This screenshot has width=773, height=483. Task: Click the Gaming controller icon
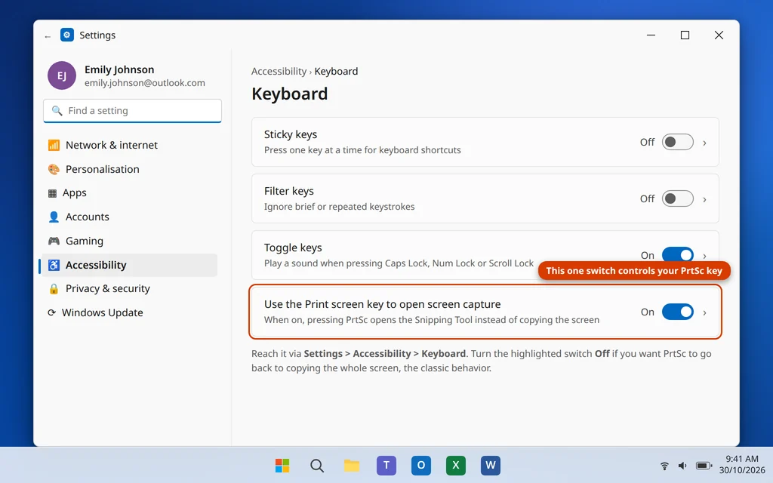tap(54, 241)
